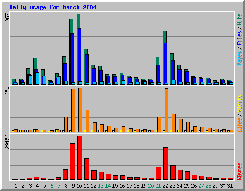Click day label 31 on x-axis

230,186
